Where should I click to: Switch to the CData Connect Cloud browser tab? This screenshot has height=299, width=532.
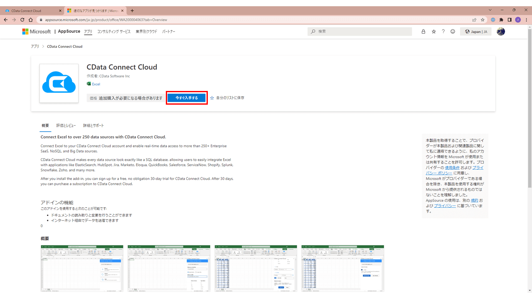[33, 11]
